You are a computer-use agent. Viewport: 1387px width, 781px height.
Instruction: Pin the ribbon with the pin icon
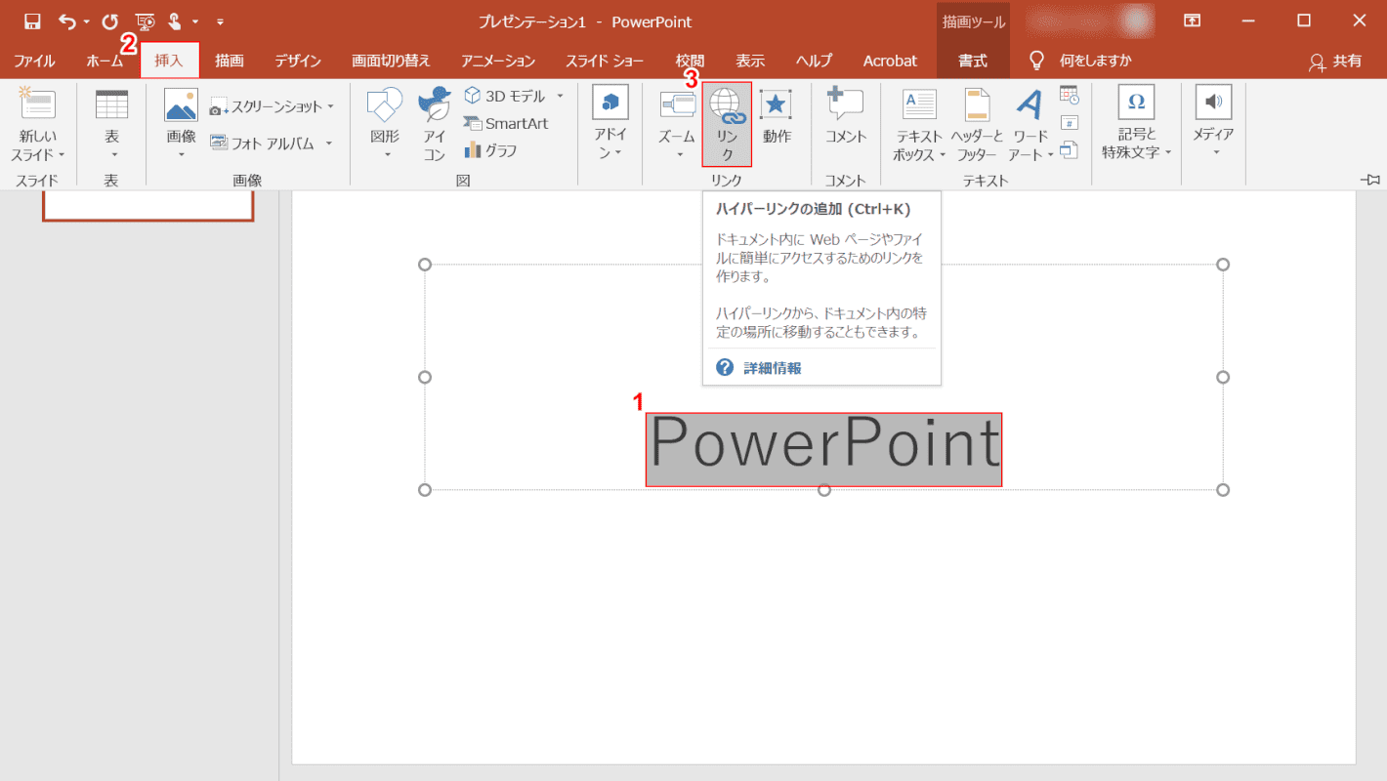(x=1370, y=180)
